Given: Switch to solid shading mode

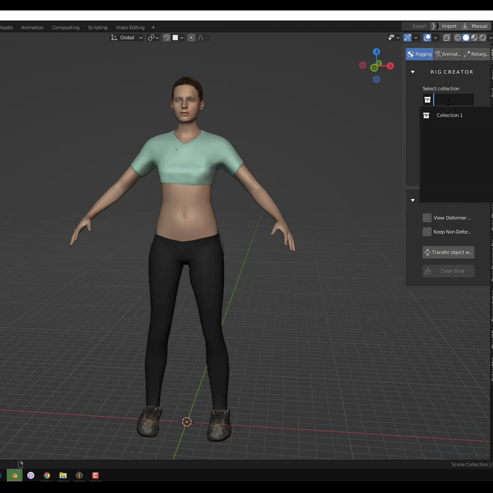Looking at the screenshot, I should (466, 38).
